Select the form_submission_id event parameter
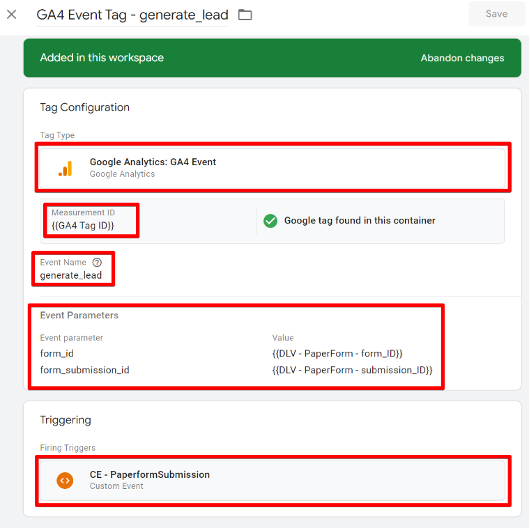Screen dimensions: 529x528 pos(84,370)
